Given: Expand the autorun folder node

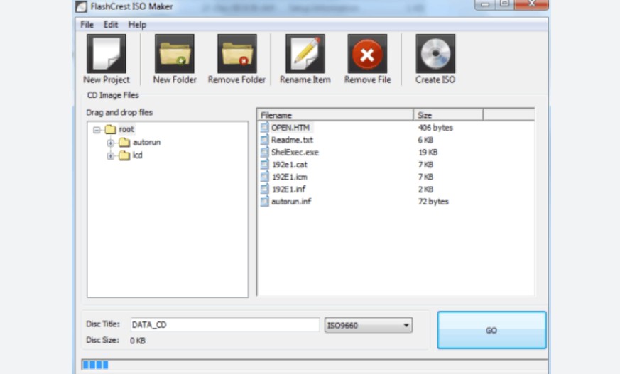Looking at the screenshot, I should pos(110,143).
